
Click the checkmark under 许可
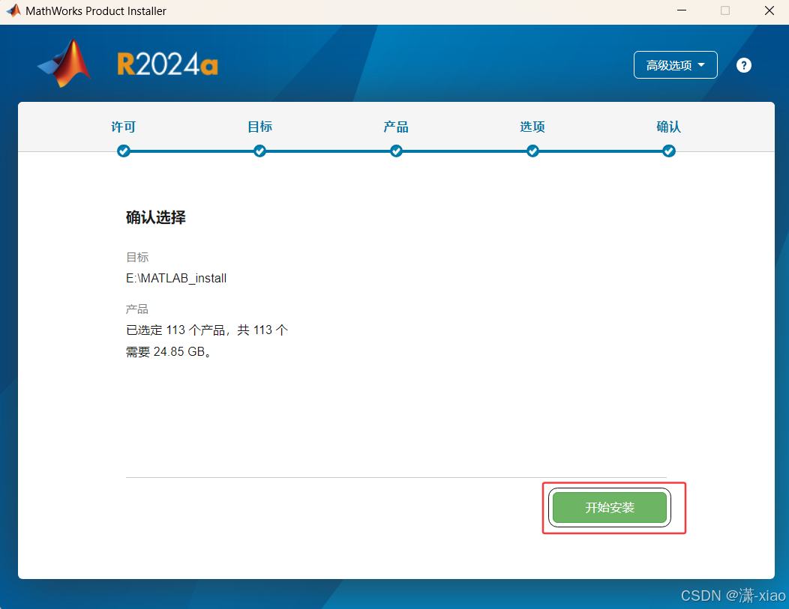123,151
